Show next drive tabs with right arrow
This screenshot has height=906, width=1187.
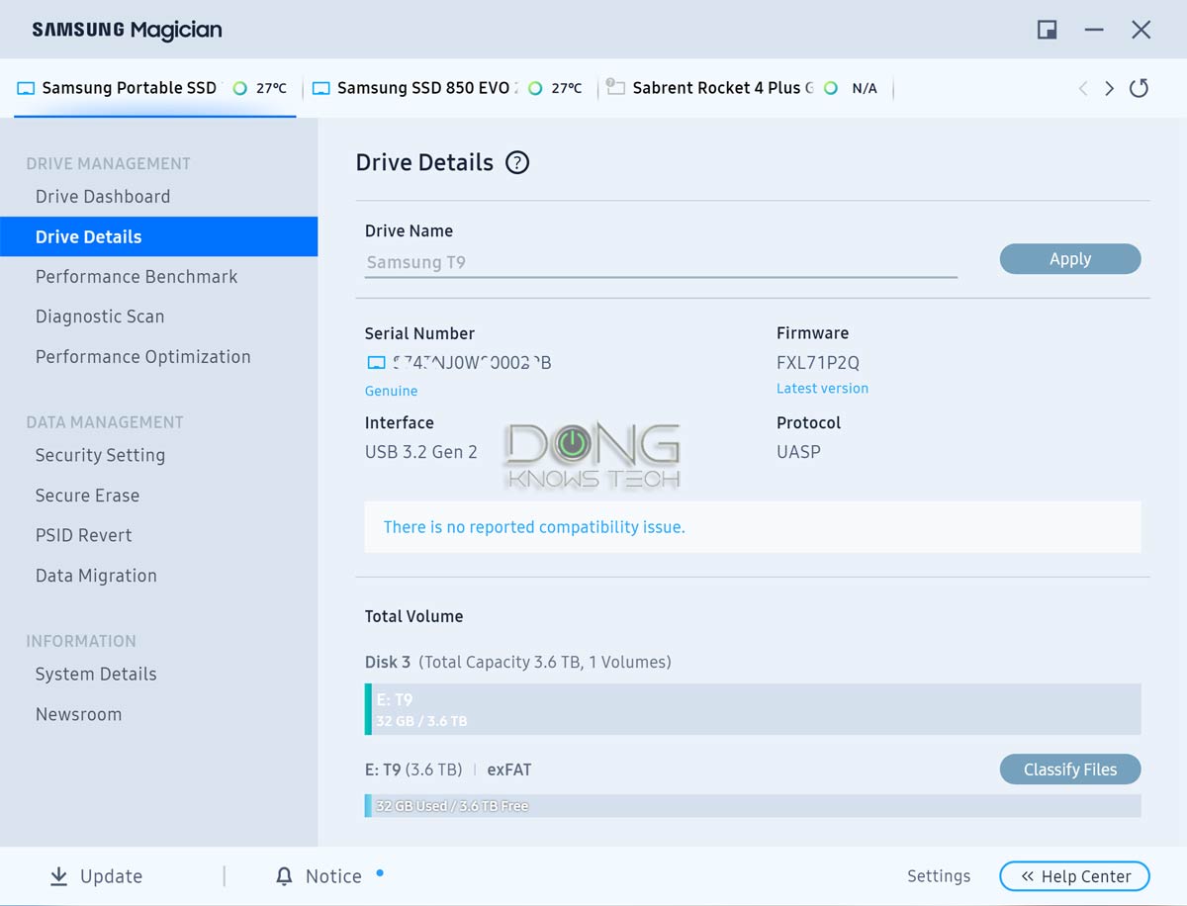1110,88
